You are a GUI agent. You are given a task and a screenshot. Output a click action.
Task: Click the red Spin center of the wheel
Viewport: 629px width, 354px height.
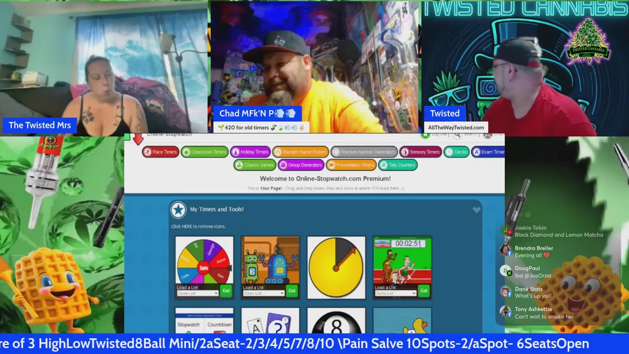tap(203, 268)
